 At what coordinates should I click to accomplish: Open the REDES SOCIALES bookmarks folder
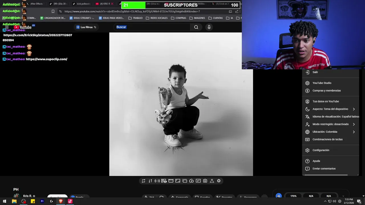(157, 18)
